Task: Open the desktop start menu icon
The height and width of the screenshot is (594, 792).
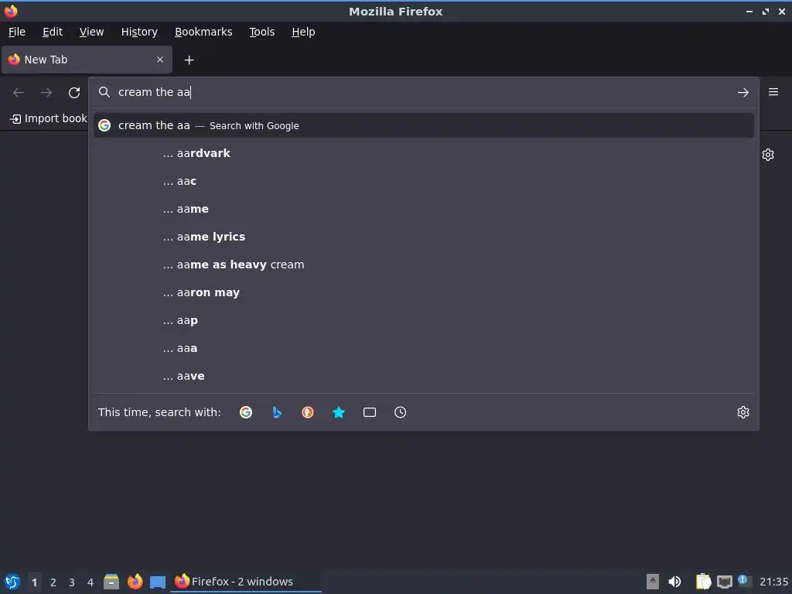Action: [12, 582]
